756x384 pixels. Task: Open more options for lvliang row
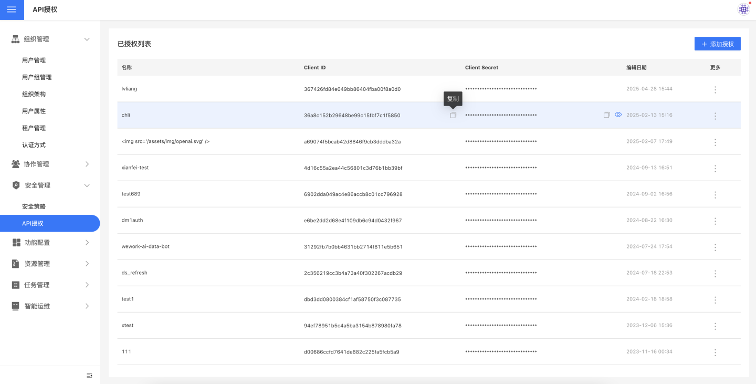point(715,90)
